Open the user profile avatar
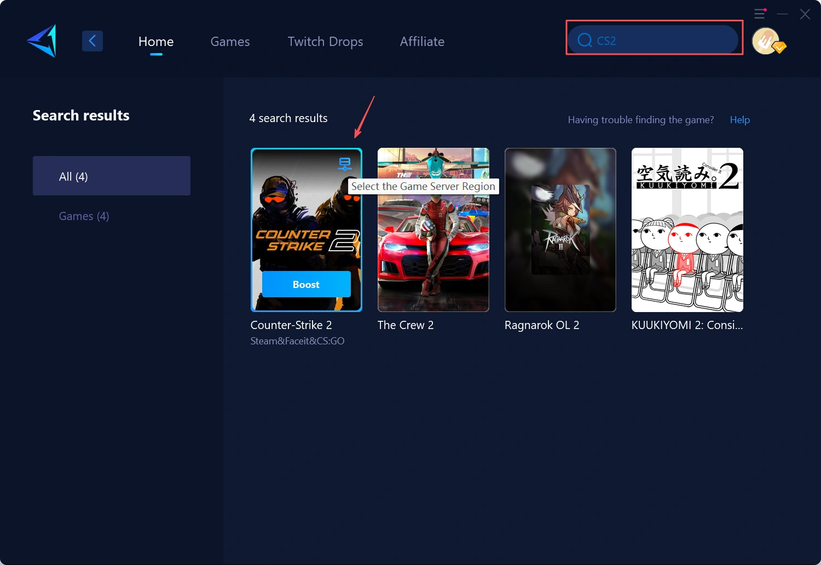This screenshot has width=821, height=565. click(766, 41)
